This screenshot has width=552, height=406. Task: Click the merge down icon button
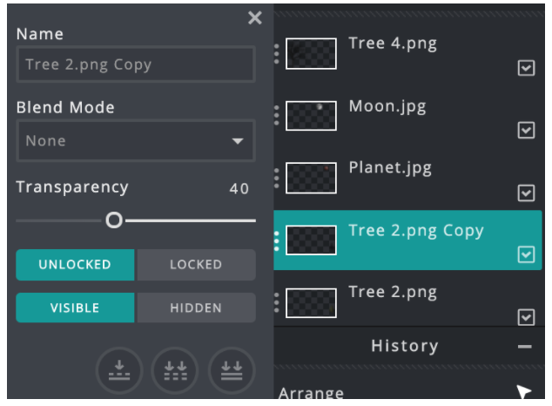point(119,370)
